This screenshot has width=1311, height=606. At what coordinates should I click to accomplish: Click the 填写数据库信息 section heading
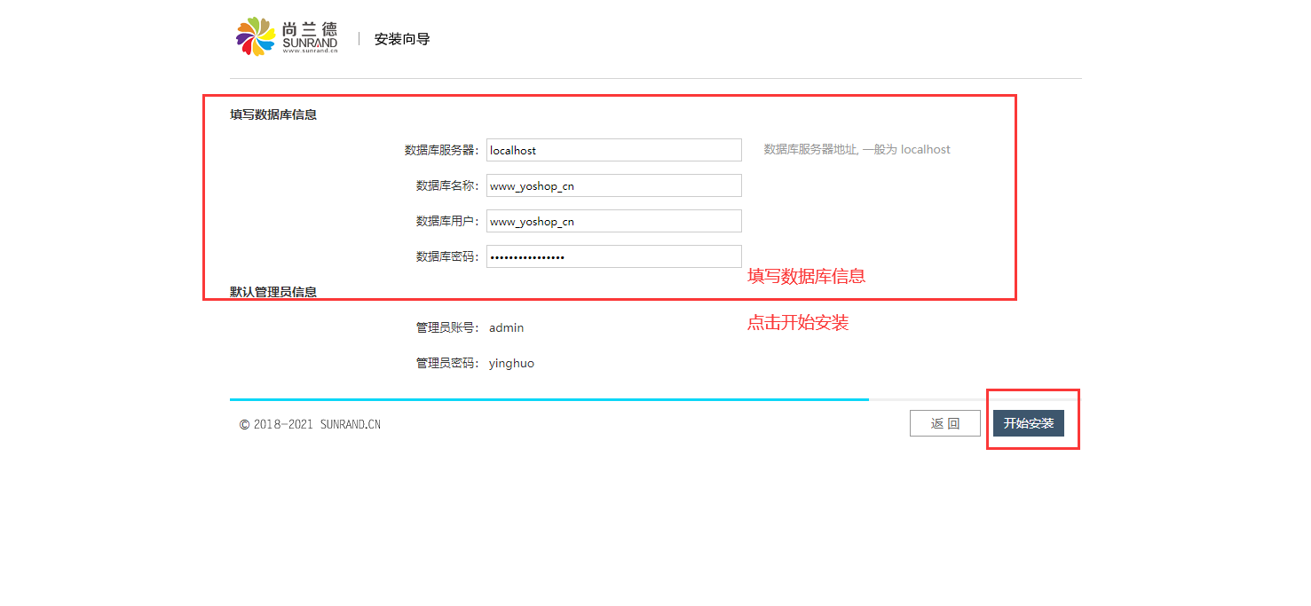point(273,114)
